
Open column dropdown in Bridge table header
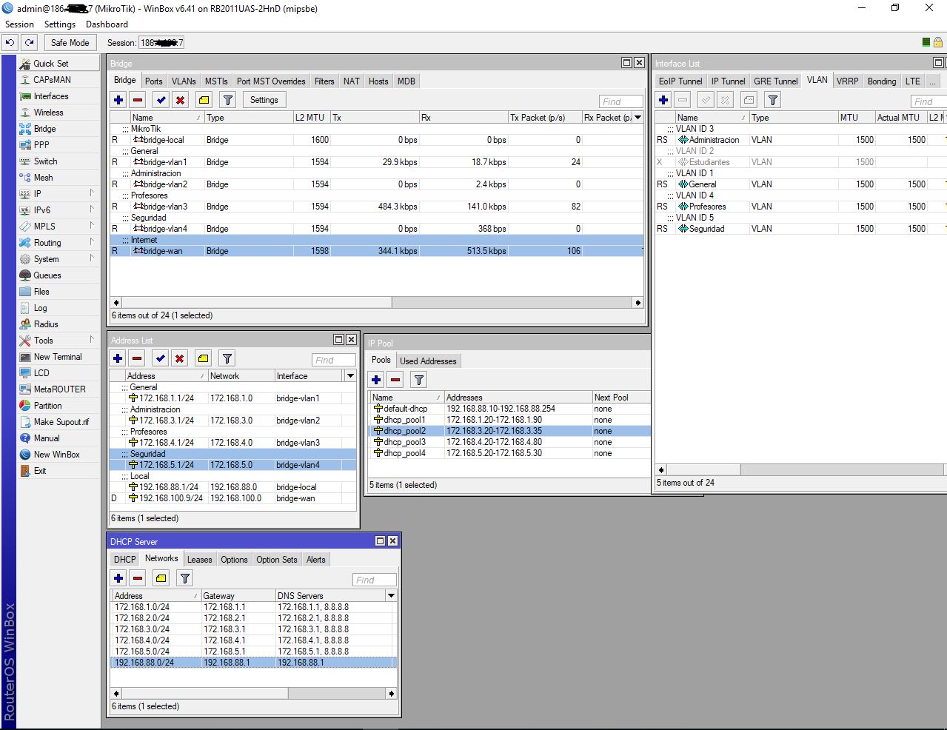pos(638,118)
